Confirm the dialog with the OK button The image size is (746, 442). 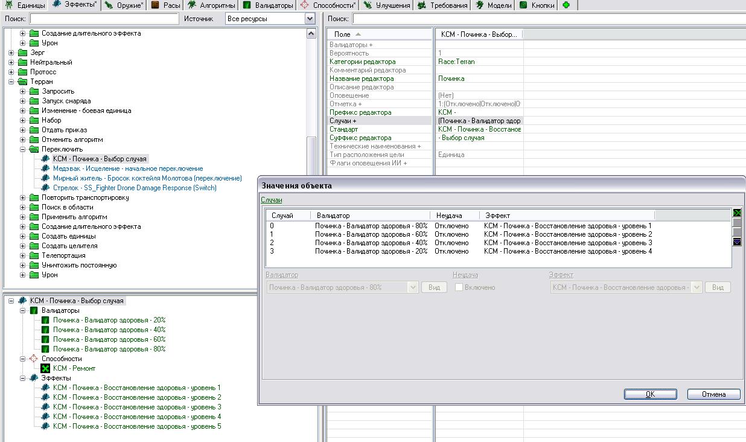650,394
